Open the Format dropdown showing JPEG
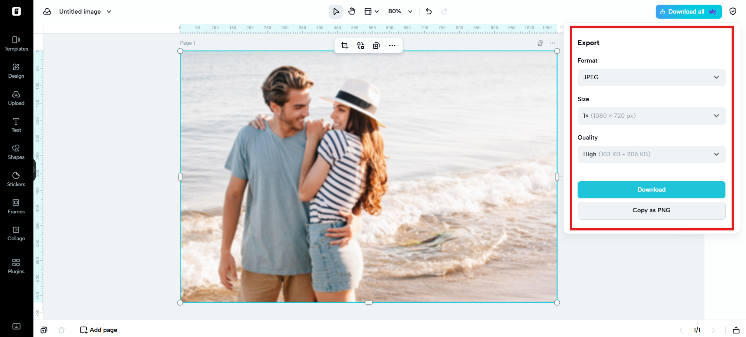The height and width of the screenshot is (337, 746). 651,77
